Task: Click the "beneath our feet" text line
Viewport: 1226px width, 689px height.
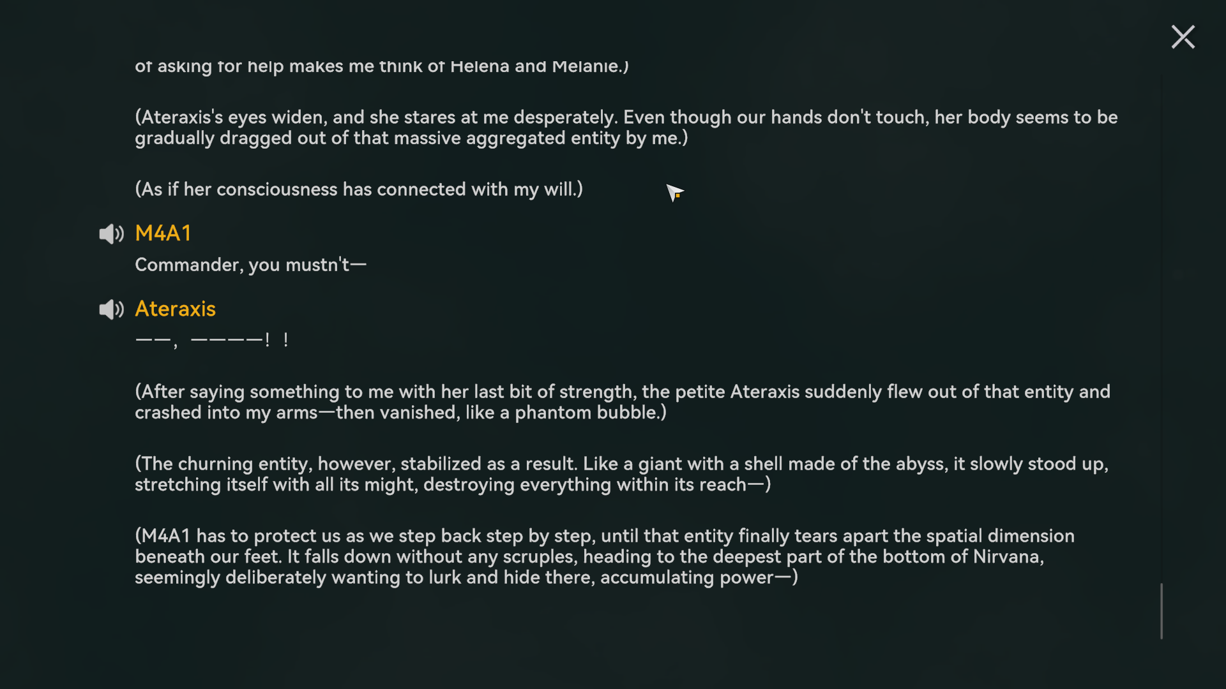Action: click(x=589, y=557)
